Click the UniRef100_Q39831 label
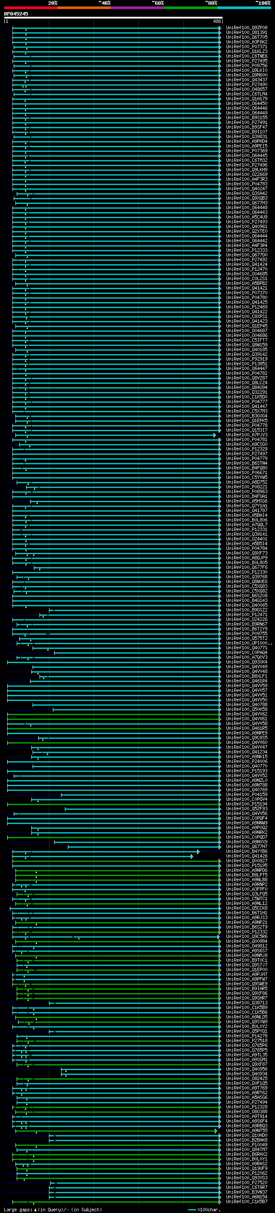The image size is (275, 1213). pyautogui.click(x=246, y=136)
